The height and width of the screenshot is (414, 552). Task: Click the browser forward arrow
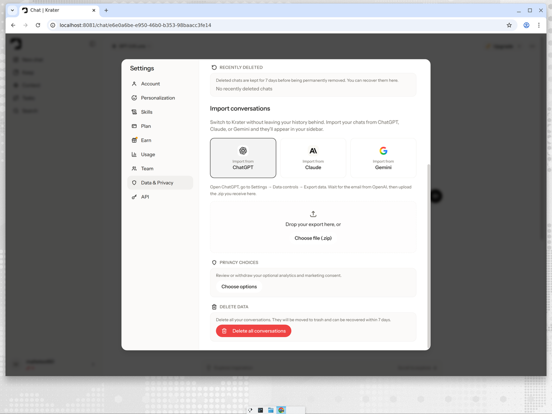[25, 25]
